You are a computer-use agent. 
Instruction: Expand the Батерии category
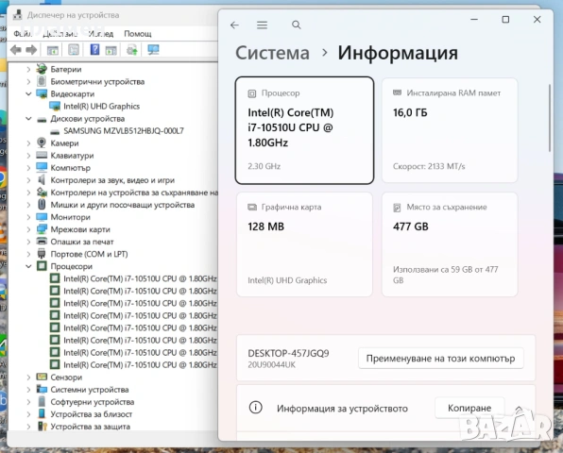(28, 69)
